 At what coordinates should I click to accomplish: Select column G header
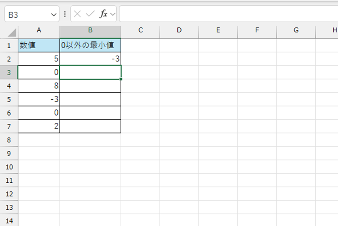click(x=296, y=30)
